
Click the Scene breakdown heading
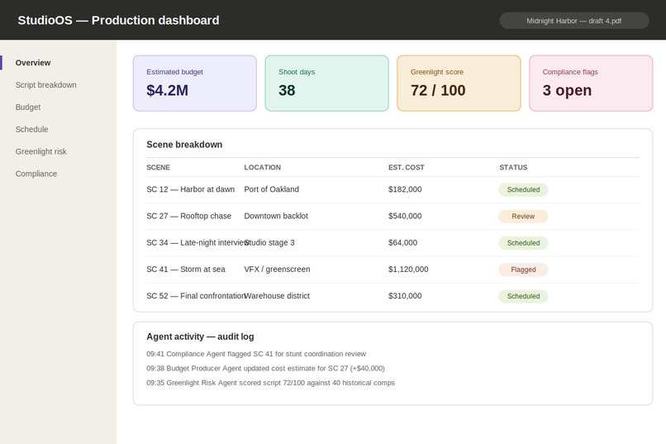click(184, 145)
